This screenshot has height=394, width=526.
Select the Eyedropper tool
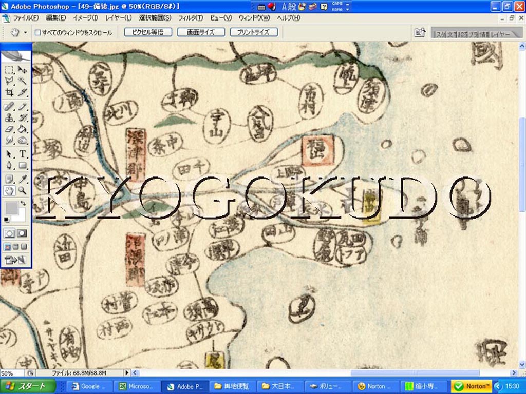pyautogui.click(x=22, y=179)
